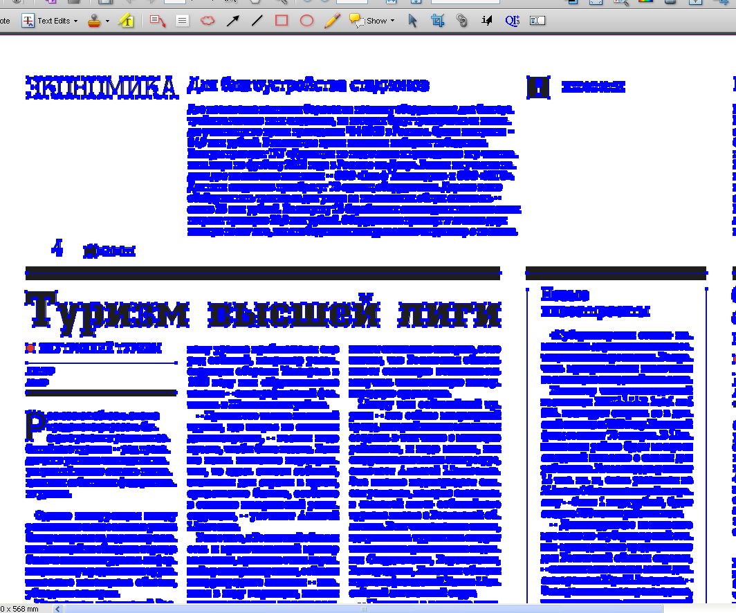
Task: Choose the Crop tool
Action: 437,21
